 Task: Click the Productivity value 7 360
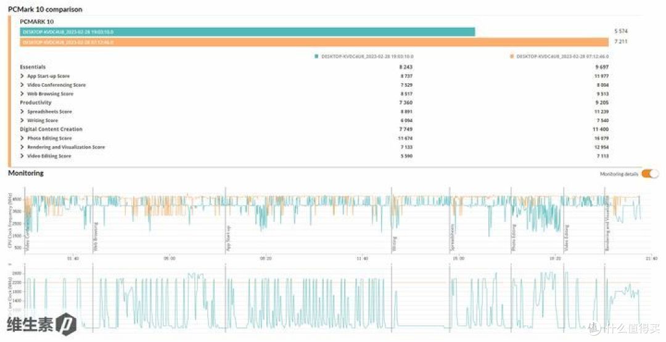(406, 103)
